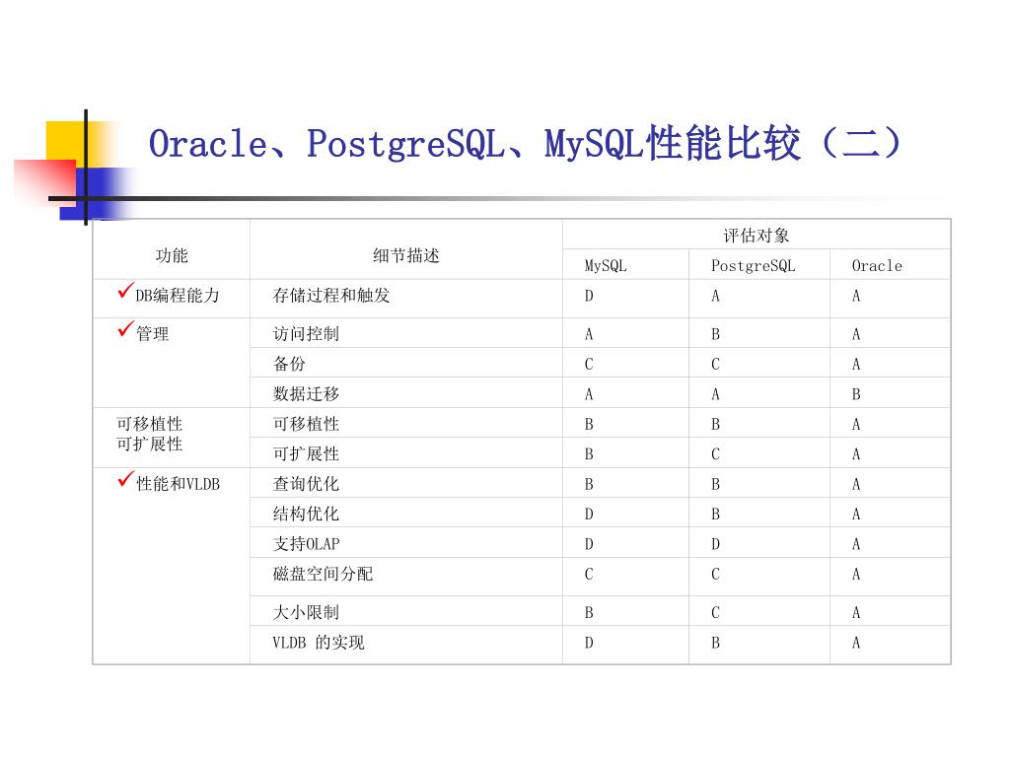The width and height of the screenshot is (1010, 757).
Task: Click PostgreSQL grade B in 访问控制 row
Action: [x=716, y=335]
